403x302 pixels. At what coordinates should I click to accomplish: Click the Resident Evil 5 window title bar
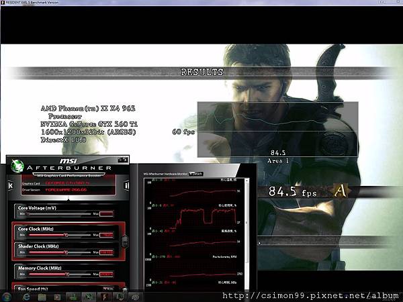201,3
